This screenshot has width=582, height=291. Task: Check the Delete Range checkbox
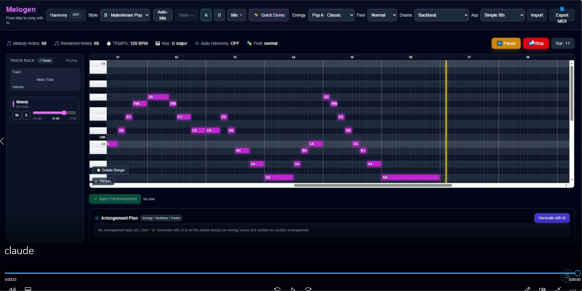coord(99,170)
